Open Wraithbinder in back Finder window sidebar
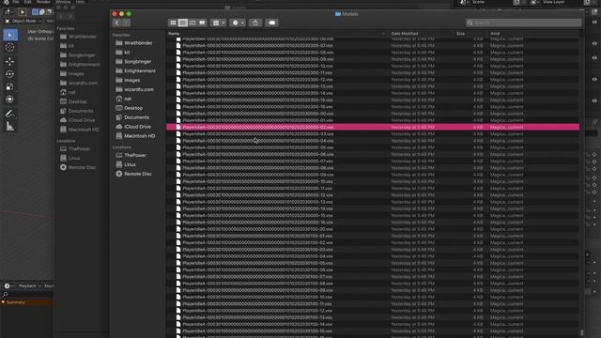Viewport: 601px width, 338px height. tap(83, 37)
